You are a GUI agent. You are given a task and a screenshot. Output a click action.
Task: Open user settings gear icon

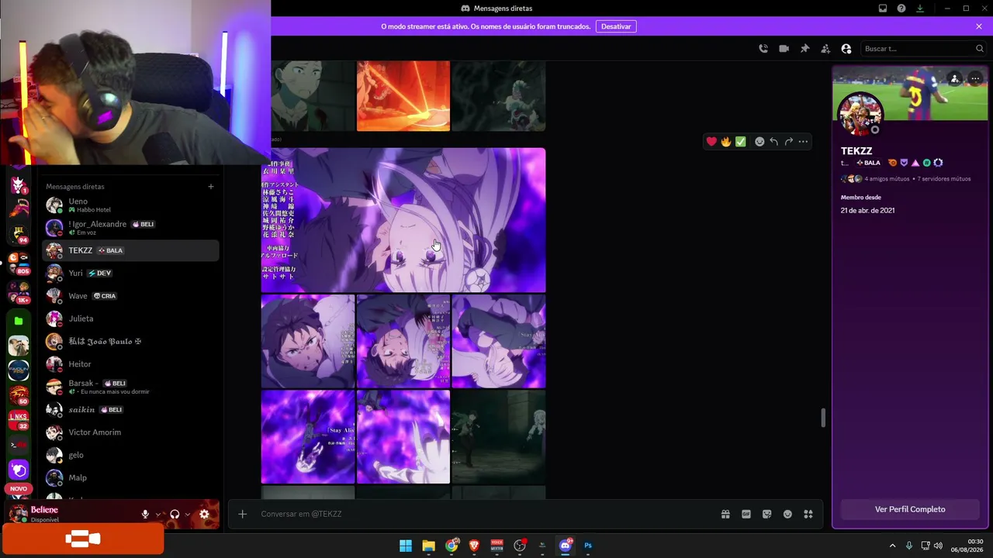pyautogui.click(x=204, y=514)
